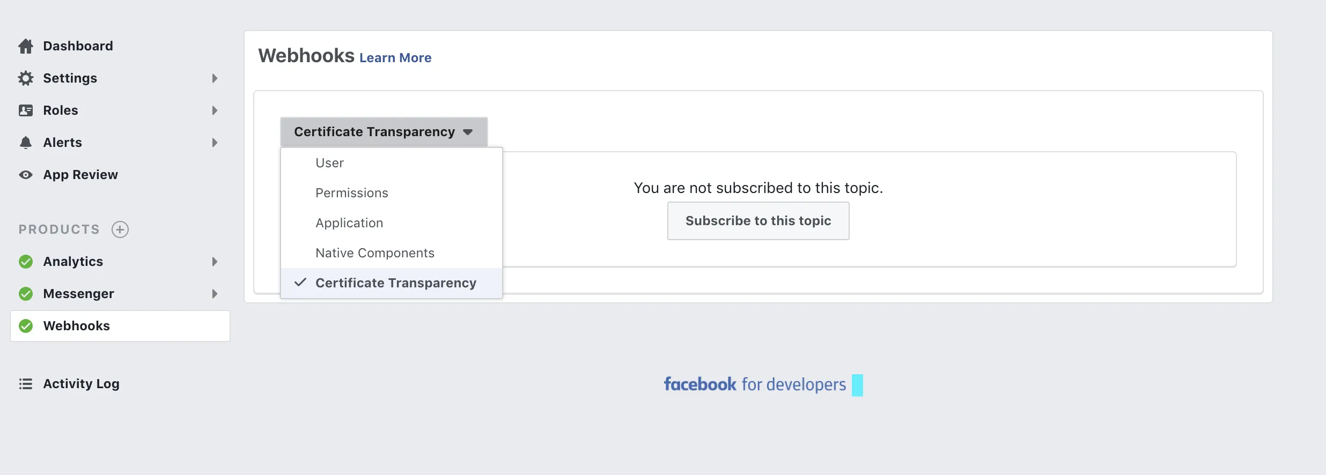The height and width of the screenshot is (475, 1326).
Task: Click the Roles ID card icon
Action: pos(26,110)
